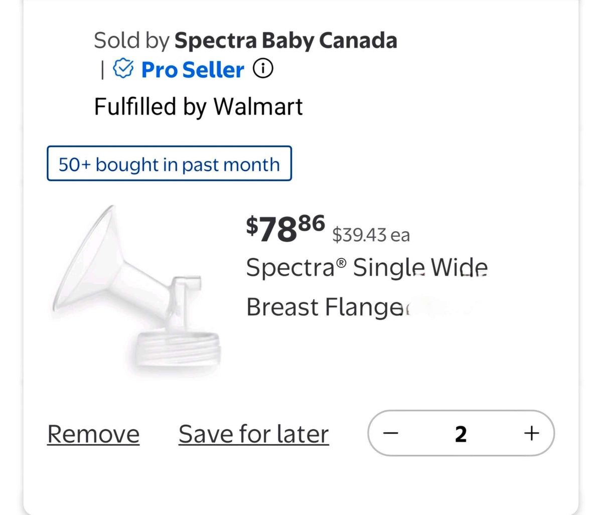Viewport: 602px width, 515px height.
Task: Save the breast flange for later
Action: click(254, 434)
